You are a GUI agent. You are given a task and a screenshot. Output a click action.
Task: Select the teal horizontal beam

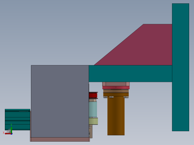(131, 74)
